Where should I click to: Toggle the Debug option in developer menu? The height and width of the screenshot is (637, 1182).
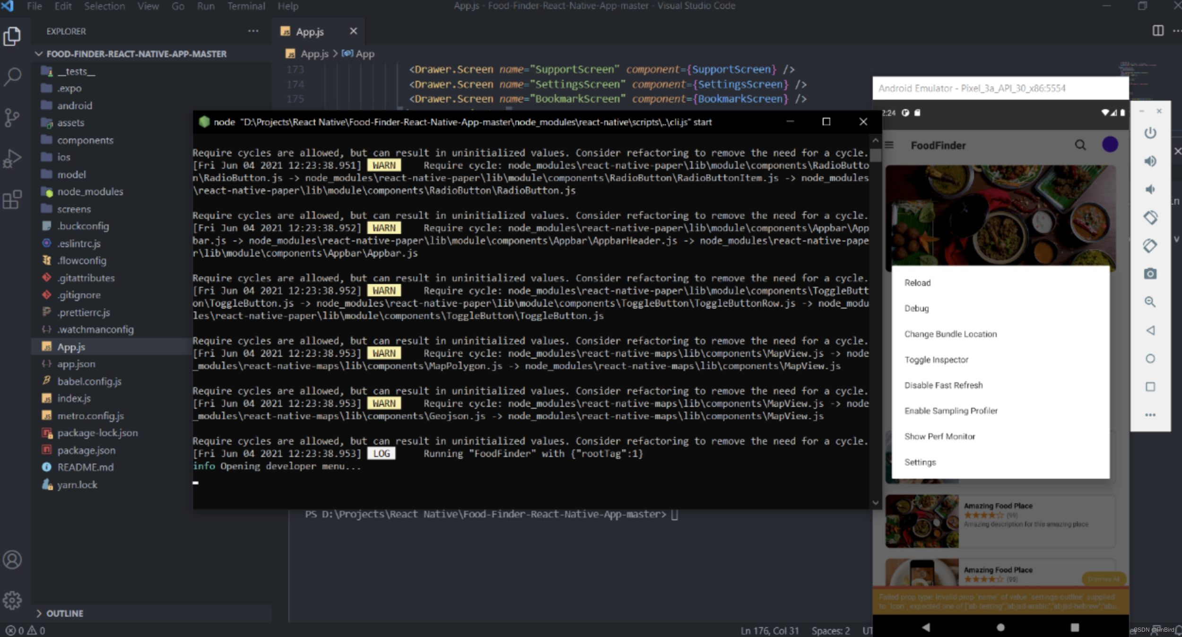[x=916, y=308]
